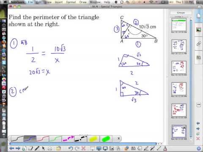Image resolution: width=203 pixels, height=152 pixels.
Task: Choose the green highlighter preset
Action: 106,138
